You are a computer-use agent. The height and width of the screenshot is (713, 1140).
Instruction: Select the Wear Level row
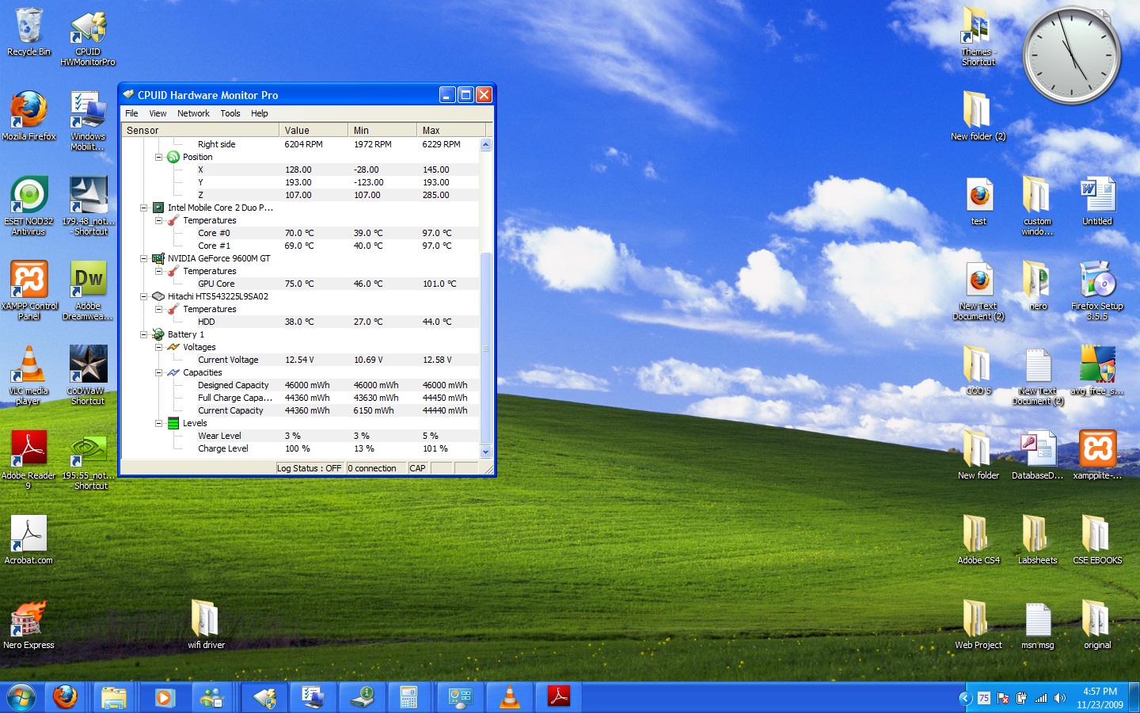[301, 436]
